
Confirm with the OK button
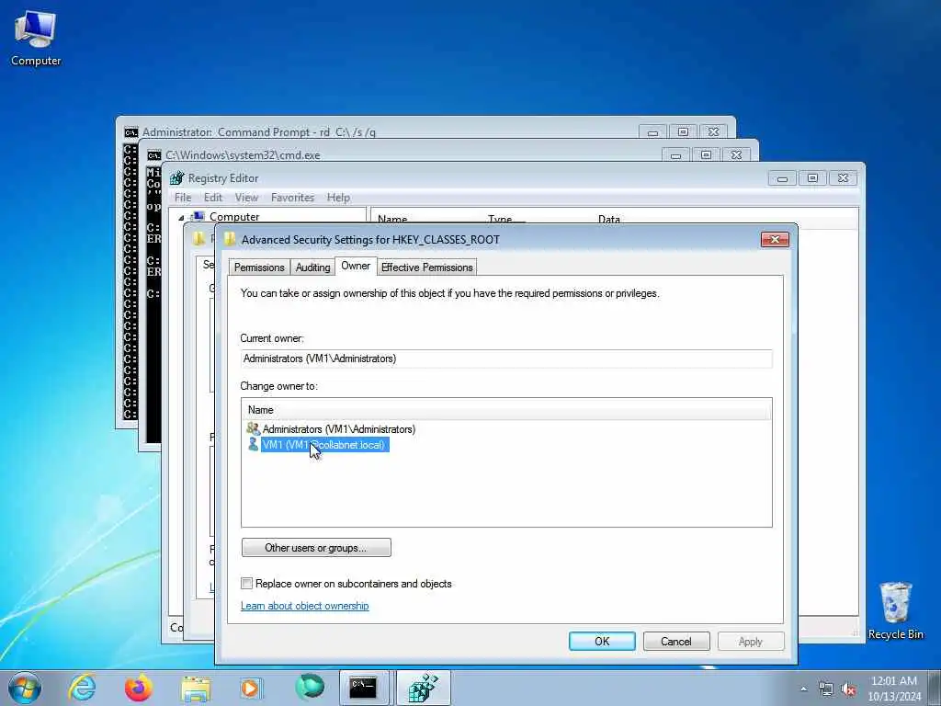tap(602, 641)
